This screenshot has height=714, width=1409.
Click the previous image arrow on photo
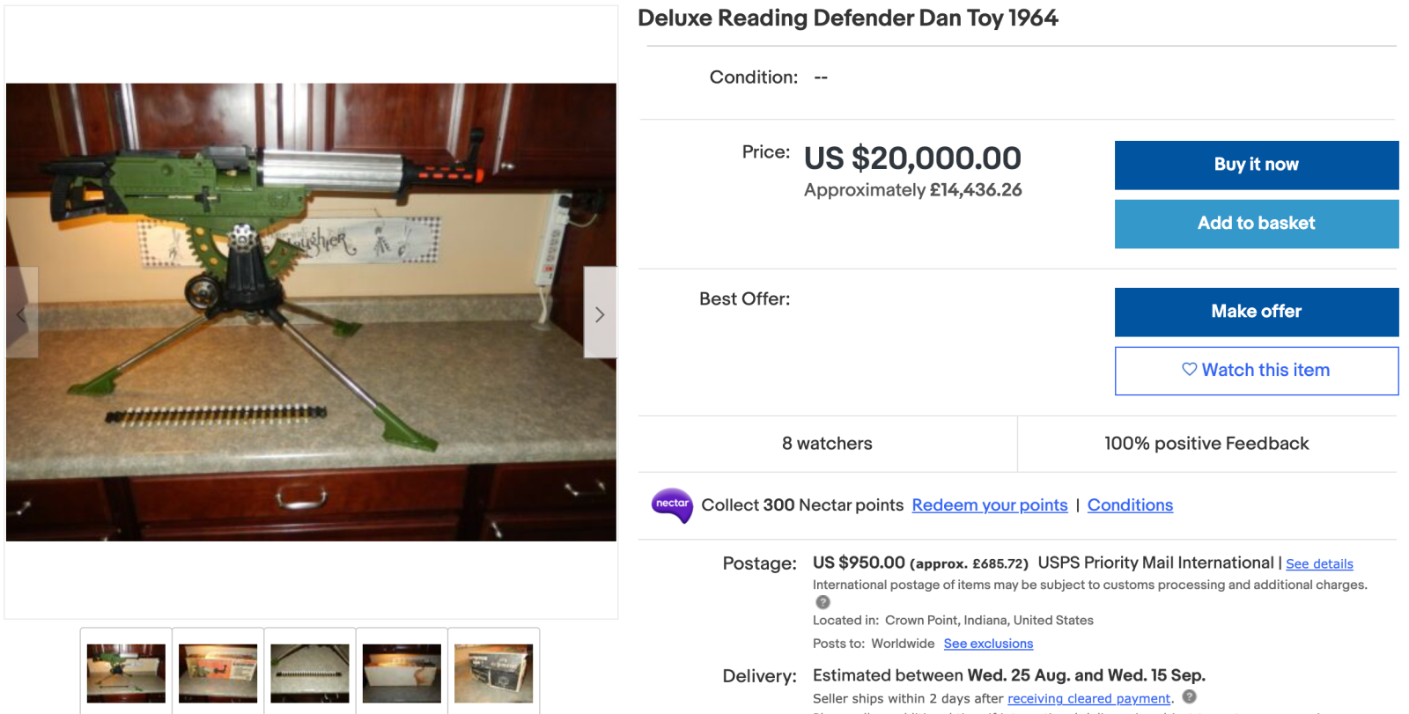(22, 313)
